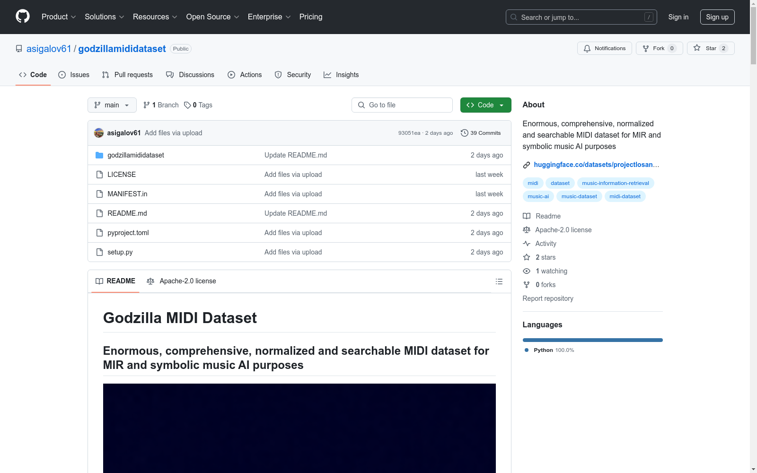The width and height of the screenshot is (757, 473).
Task: Open commit 93051ea hash link
Action: pos(409,133)
